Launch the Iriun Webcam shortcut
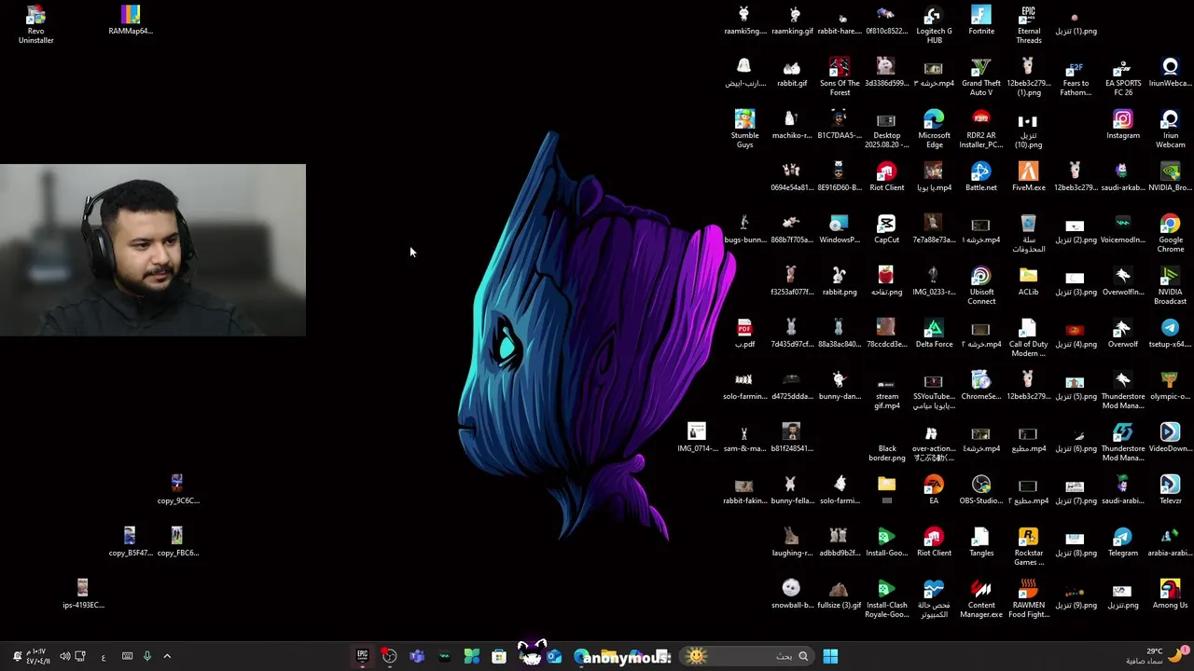The width and height of the screenshot is (1194, 671). pyautogui.click(x=1170, y=129)
